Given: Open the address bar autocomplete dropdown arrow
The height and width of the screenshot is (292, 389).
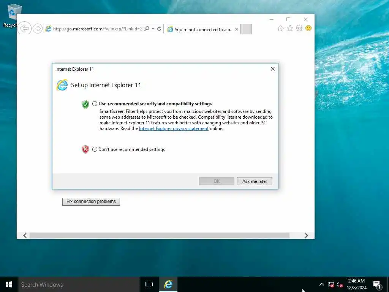Looking at the screenshot, I should click(153, 29).
